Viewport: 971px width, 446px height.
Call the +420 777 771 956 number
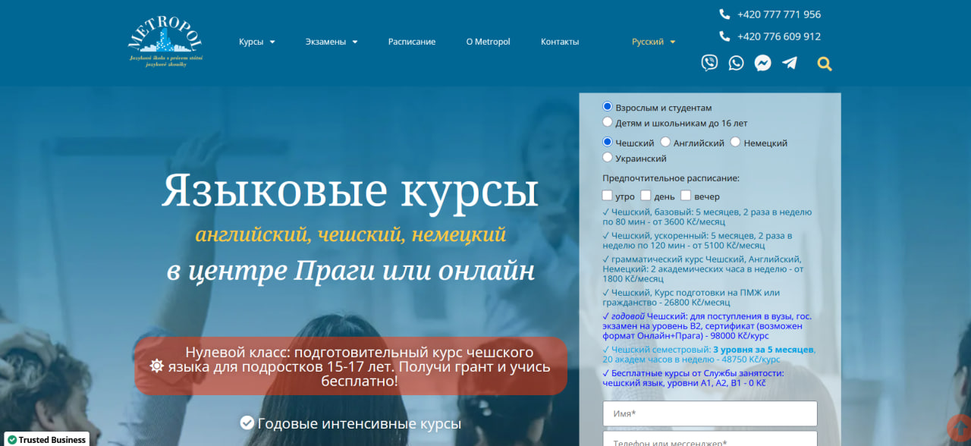tap(778, 14)
